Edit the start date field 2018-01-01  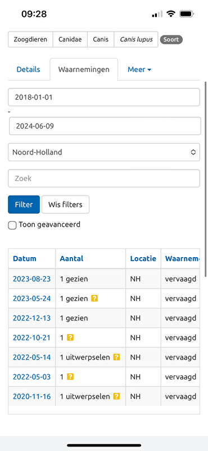point(104,97)
